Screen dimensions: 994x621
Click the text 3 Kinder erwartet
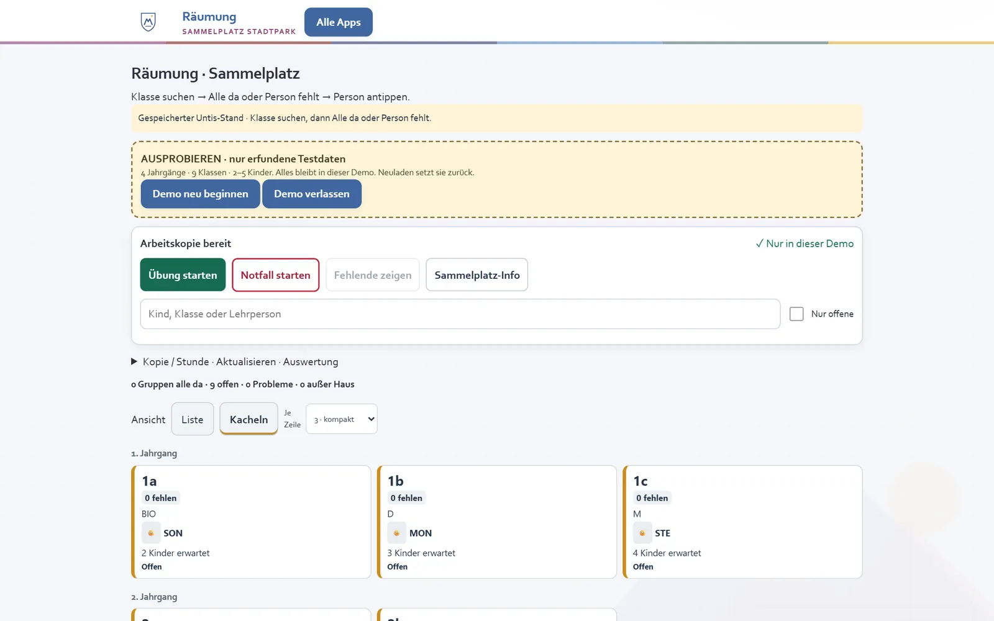click(421, 553)
